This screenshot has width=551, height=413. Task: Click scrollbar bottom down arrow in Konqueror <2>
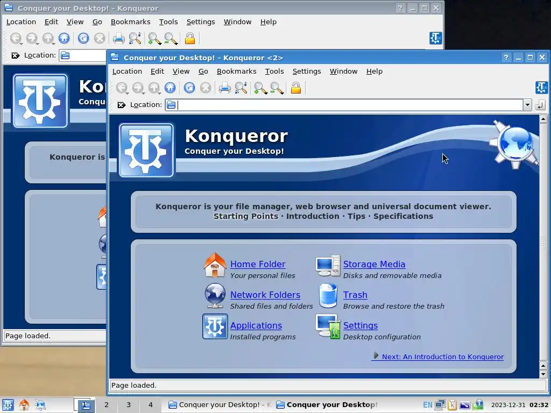pos(543,374)
